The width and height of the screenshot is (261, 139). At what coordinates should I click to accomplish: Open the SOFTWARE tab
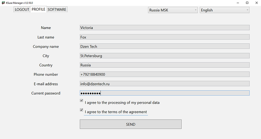[x=57, y=10]
